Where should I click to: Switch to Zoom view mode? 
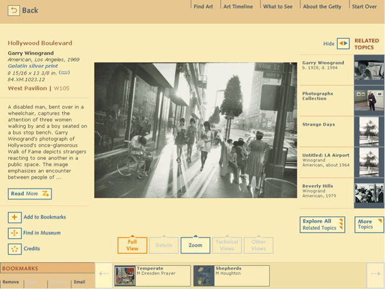(195, 245)
